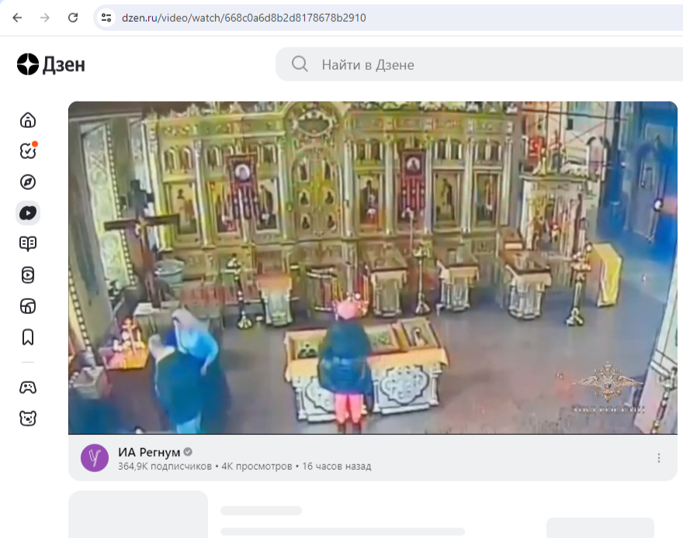Open the sidebar icon below short videos

point(28,306)
